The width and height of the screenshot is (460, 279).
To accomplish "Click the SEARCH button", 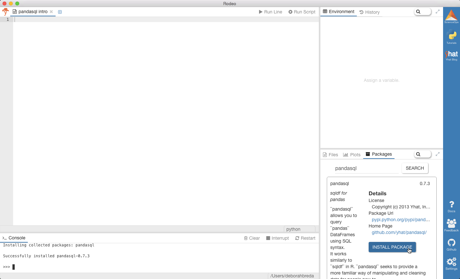I will pos(415,168).
